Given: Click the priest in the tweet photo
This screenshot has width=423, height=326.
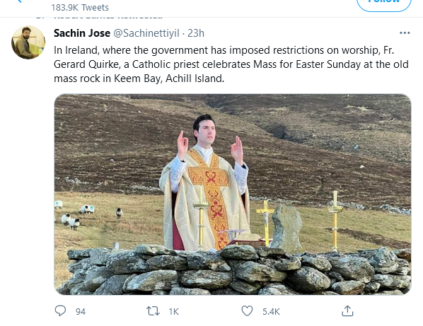Looking at the screenshot, I should point(205,183).
